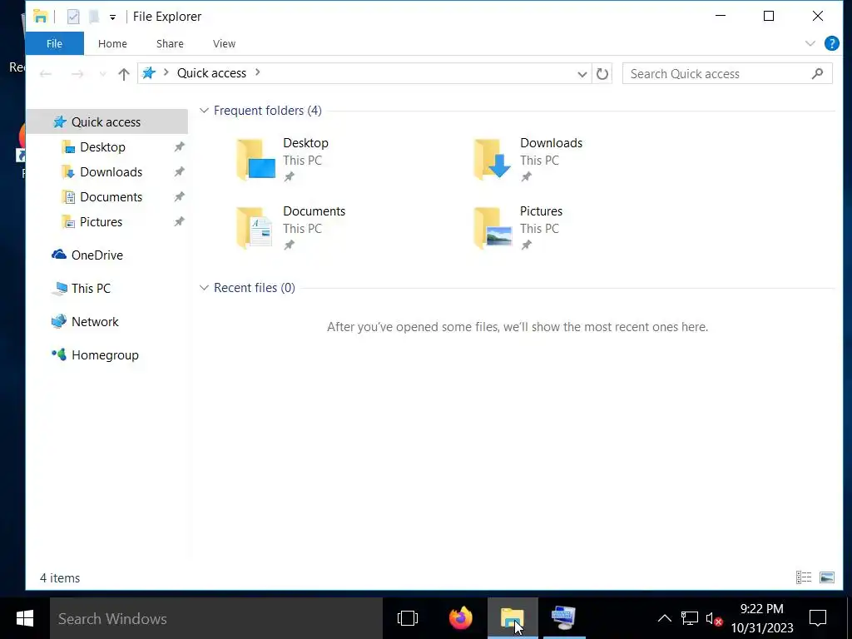
Task: Expand the ribbon with the chevron
Action: tap(810, 43)
